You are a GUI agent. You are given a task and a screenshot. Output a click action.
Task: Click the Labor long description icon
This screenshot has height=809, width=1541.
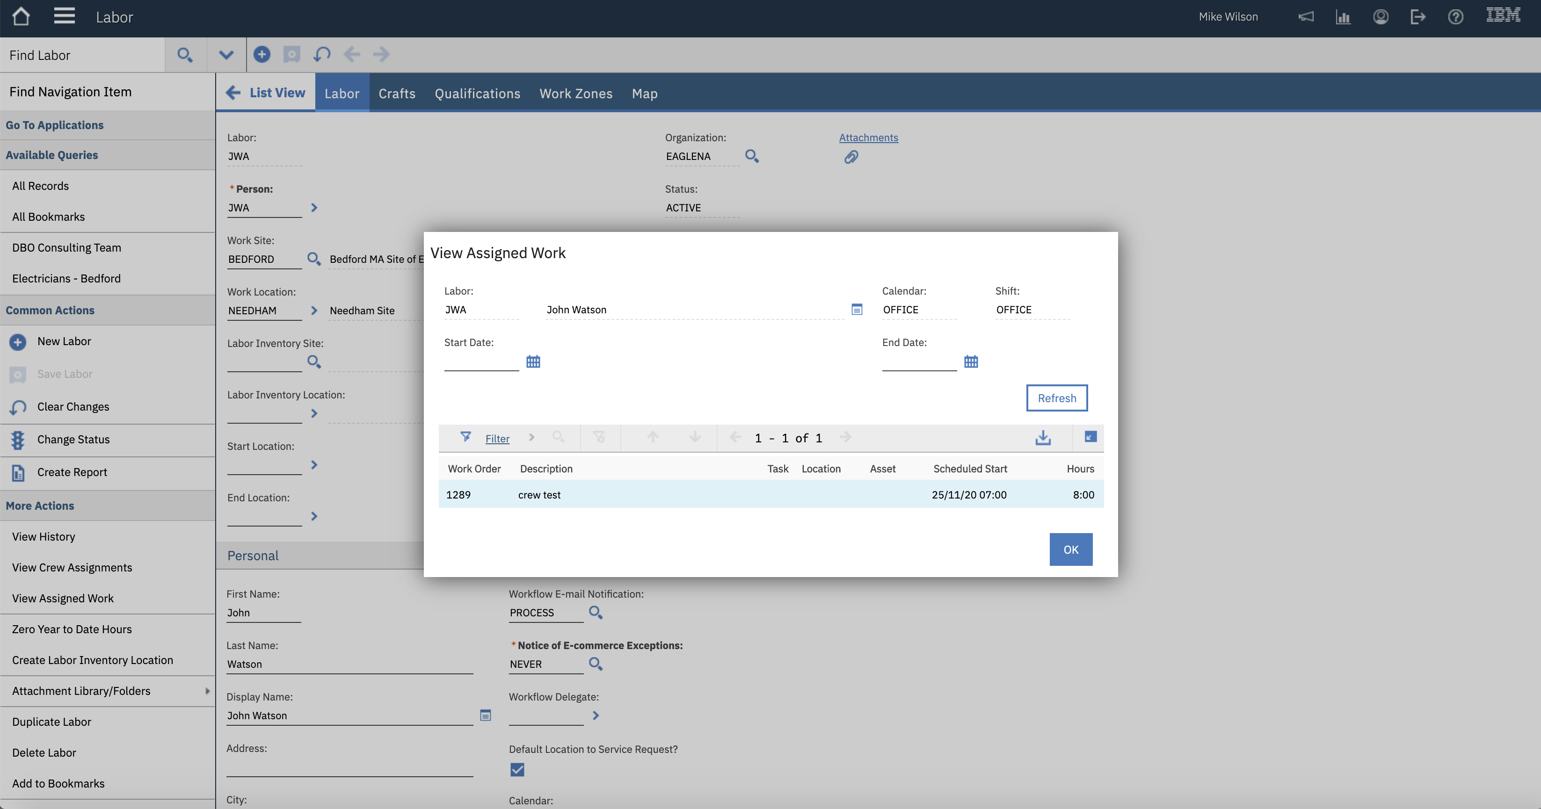(x=857, y=309)
